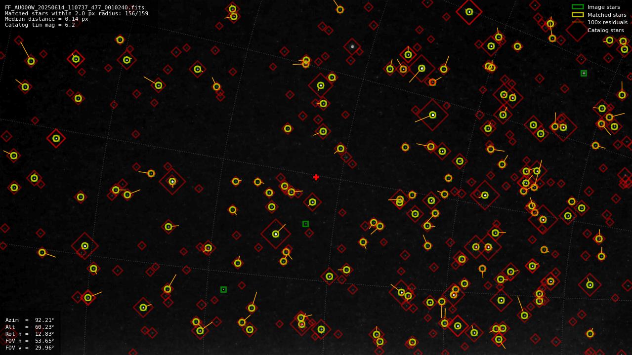
Task: Click the FITS file name at the top
Action: click(75, 7)
